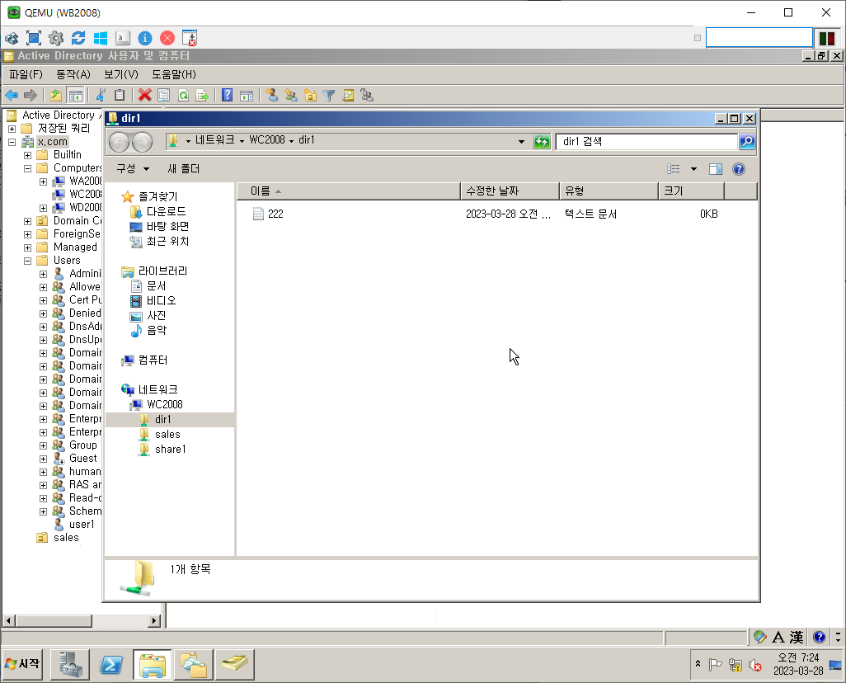The height and width of the screenshot is (683, 846).
Task: Sort by the 이름 column header
Action: coord(348,191)
